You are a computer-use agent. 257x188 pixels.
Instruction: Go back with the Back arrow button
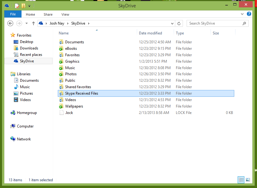tap(10, 23)
